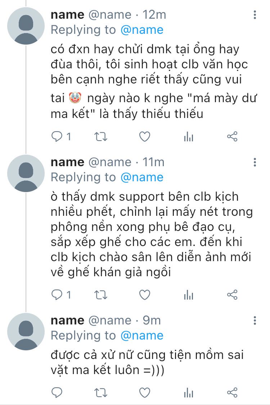Reply to the 11m tweet
Screen dimensions: 270x405
coord(57,295)
